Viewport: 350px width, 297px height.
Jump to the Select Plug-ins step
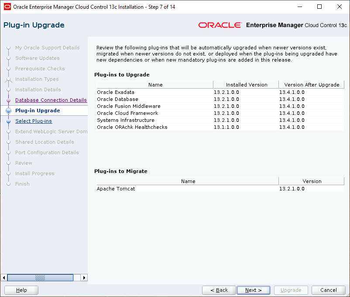point(34,121)
